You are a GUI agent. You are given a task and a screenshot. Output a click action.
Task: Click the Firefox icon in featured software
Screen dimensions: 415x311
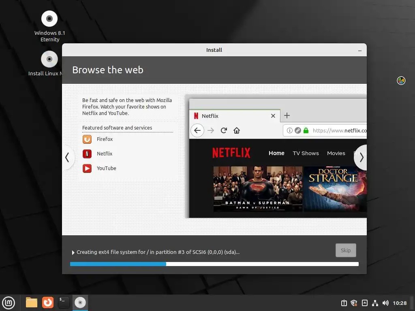pyautogui.click(x=87, y=139)
